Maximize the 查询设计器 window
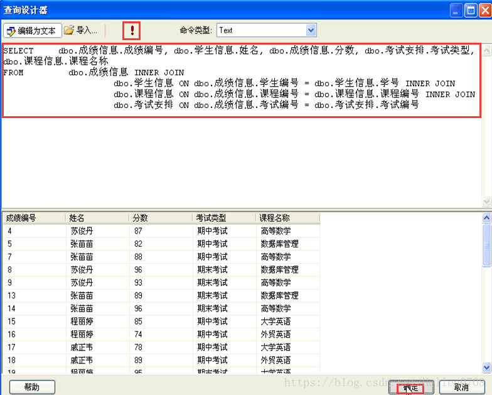 point(471,10)
